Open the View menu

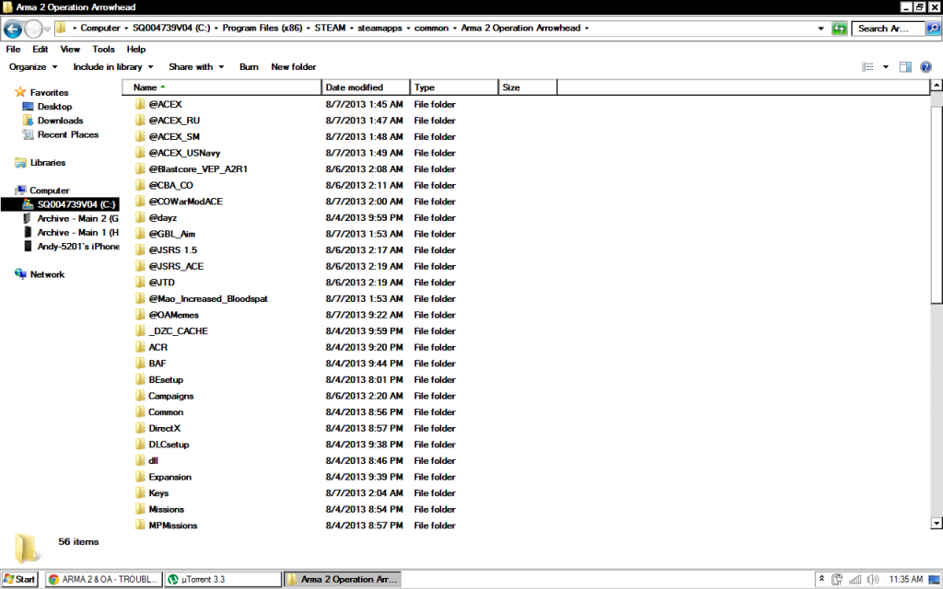70,50
